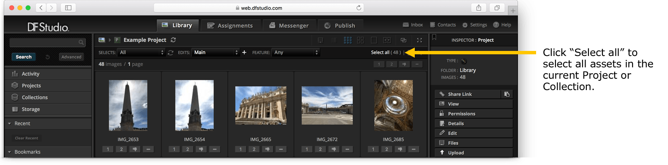Click the Inspector bookmark icon
The image size is (668, 165).
tap(434, 37)
